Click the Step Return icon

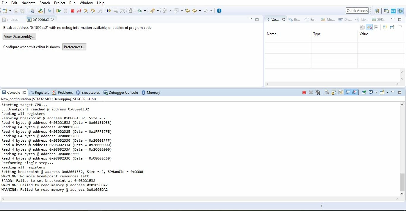(x=100, y=11)
